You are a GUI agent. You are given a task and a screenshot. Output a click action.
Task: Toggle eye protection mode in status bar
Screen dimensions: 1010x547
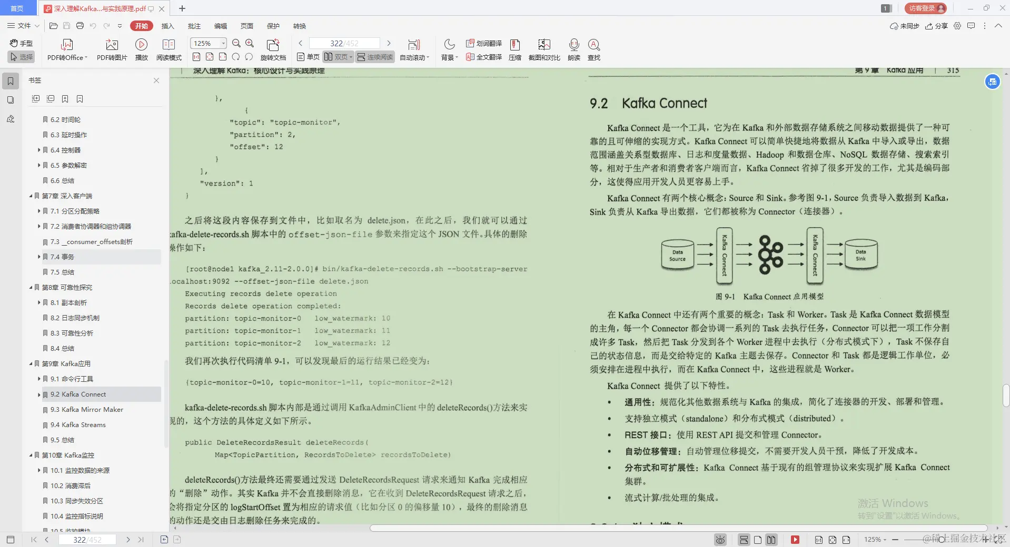click(720, 540)
